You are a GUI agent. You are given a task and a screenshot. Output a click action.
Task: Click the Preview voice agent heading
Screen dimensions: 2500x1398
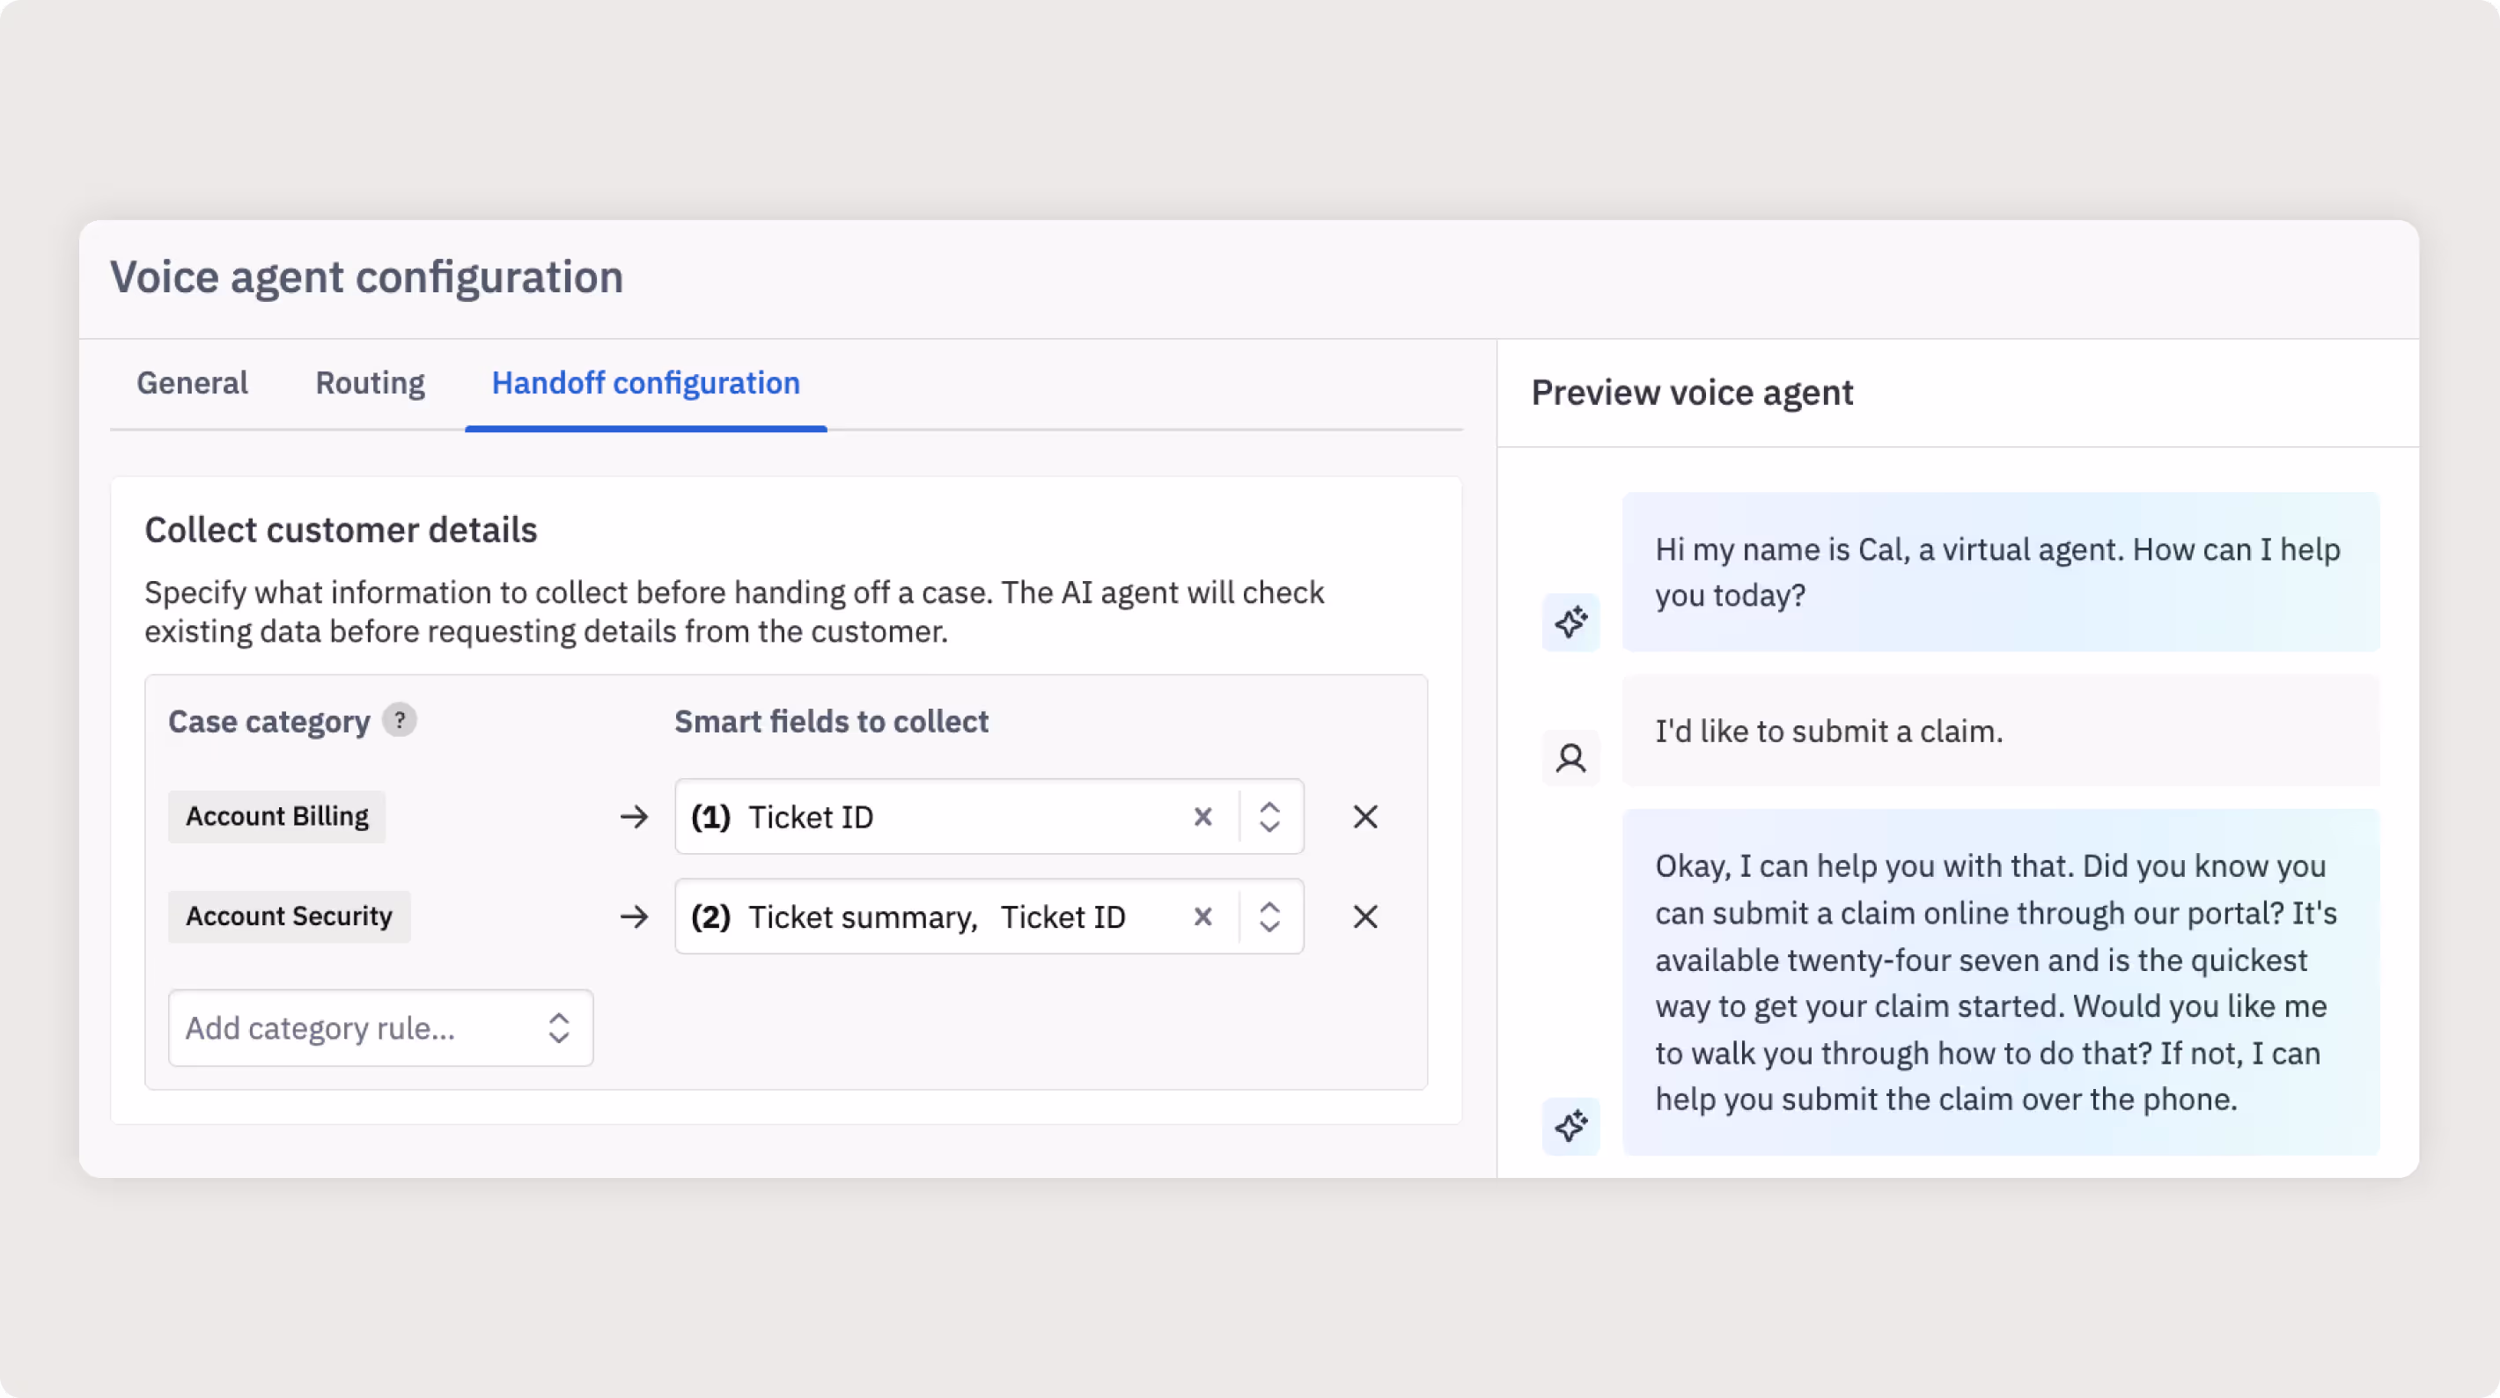tap(1692, 393)
